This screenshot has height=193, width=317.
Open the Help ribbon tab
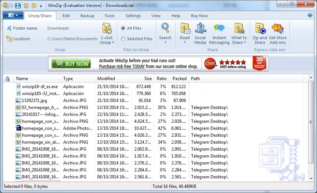[x=176, y=16]
